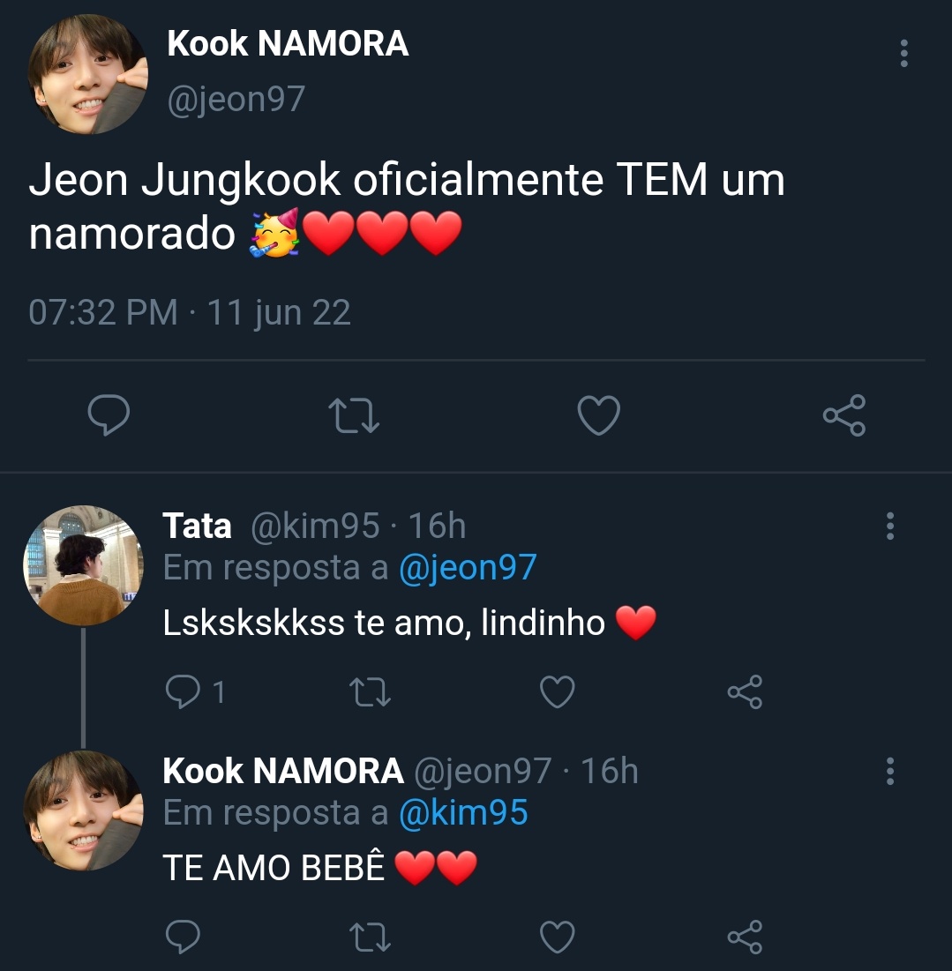Open reply thread on Tata's tweet

[194, 691]
